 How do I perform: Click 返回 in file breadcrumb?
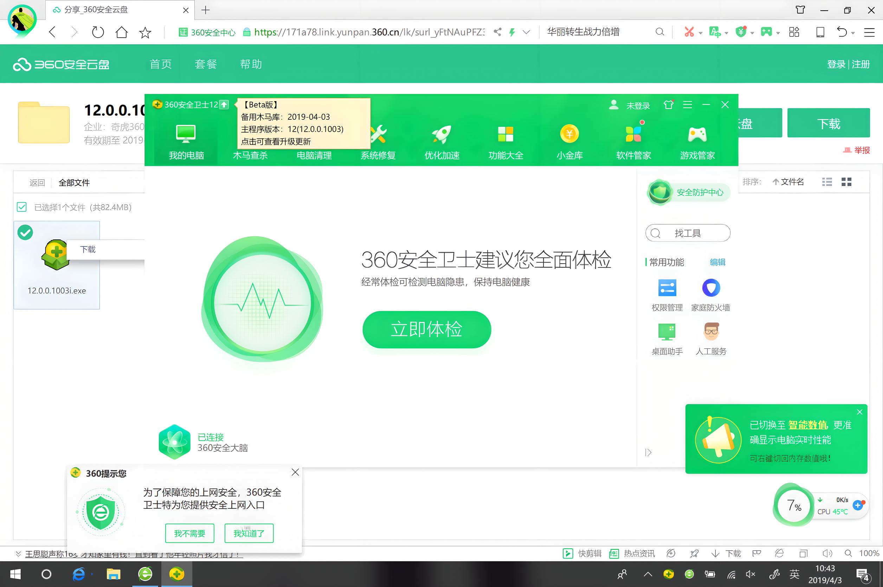37,183
